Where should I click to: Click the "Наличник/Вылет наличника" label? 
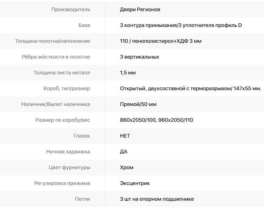click(56, 104)
